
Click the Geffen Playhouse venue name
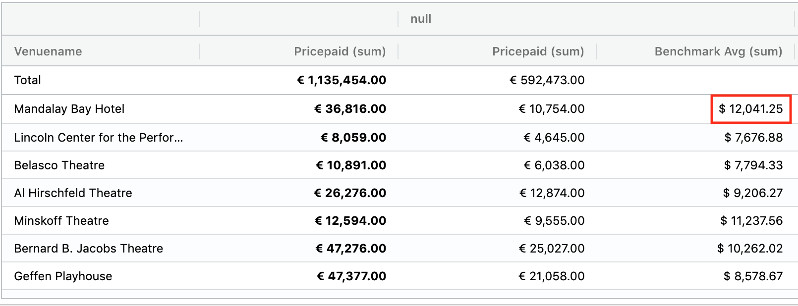63,276
